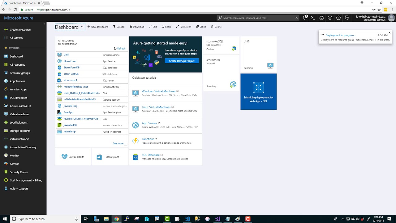Click the App Services sidebar icon
The image size is (396, 223).
click(6, 81)
